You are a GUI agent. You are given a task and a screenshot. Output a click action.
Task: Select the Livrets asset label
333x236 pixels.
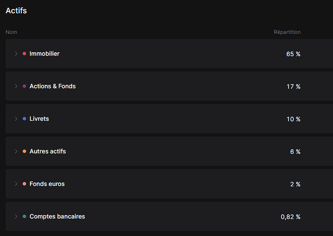[39, 119]
